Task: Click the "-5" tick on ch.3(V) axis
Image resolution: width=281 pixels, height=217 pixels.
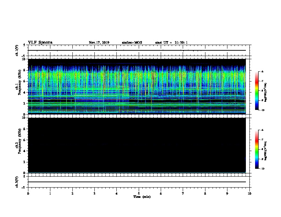Action: tap(24, 188)
